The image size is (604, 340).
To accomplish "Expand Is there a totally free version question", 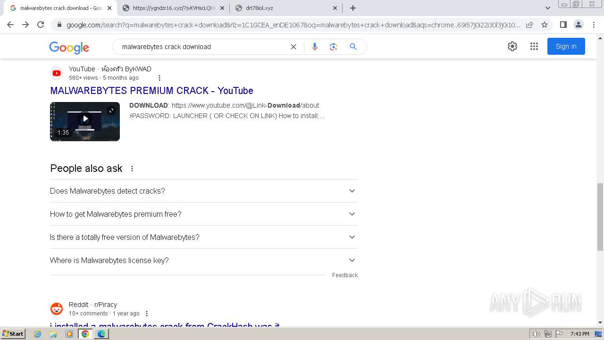I will pyautogui.click(x=204, y=237).
